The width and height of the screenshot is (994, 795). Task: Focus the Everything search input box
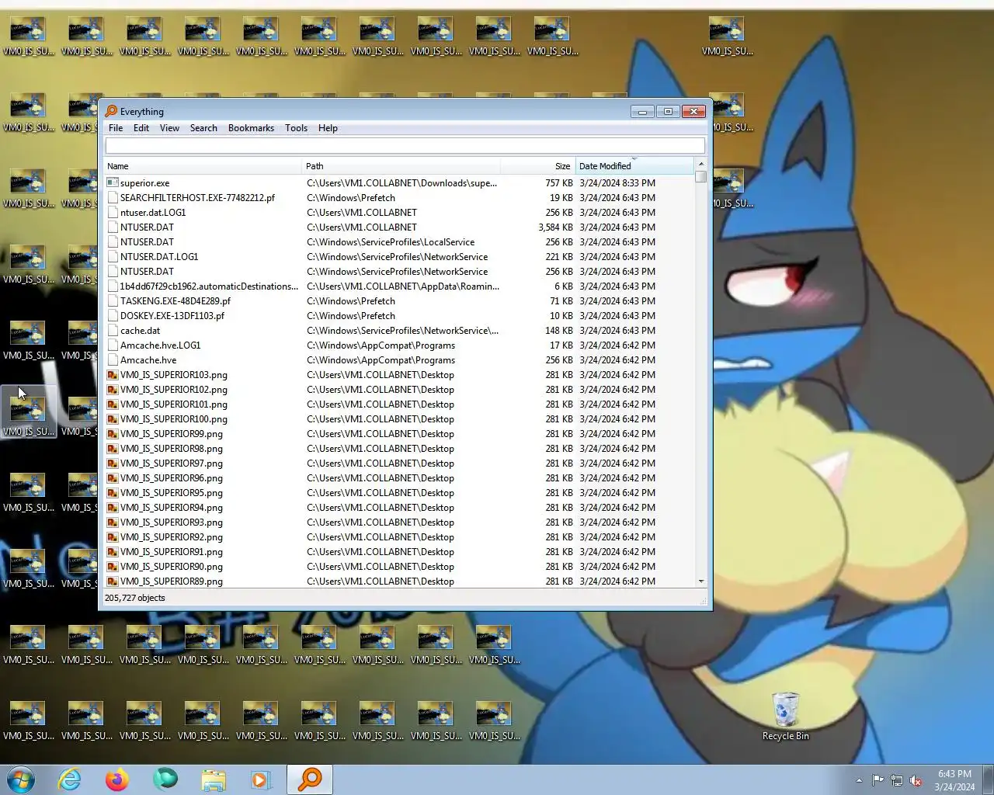tap(405, 146)
